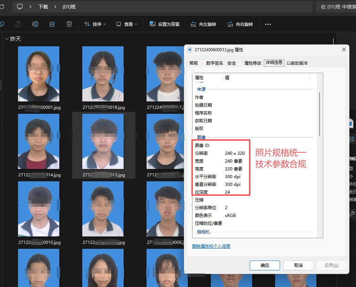Click the Delete trash can icon

pyautogui.click(x=69, y=24)
